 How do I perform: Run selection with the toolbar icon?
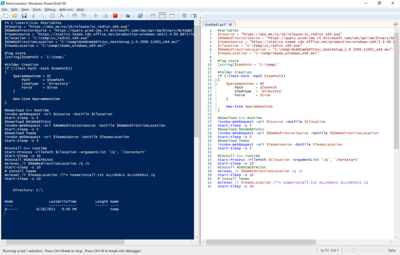[x=105, y=16]
